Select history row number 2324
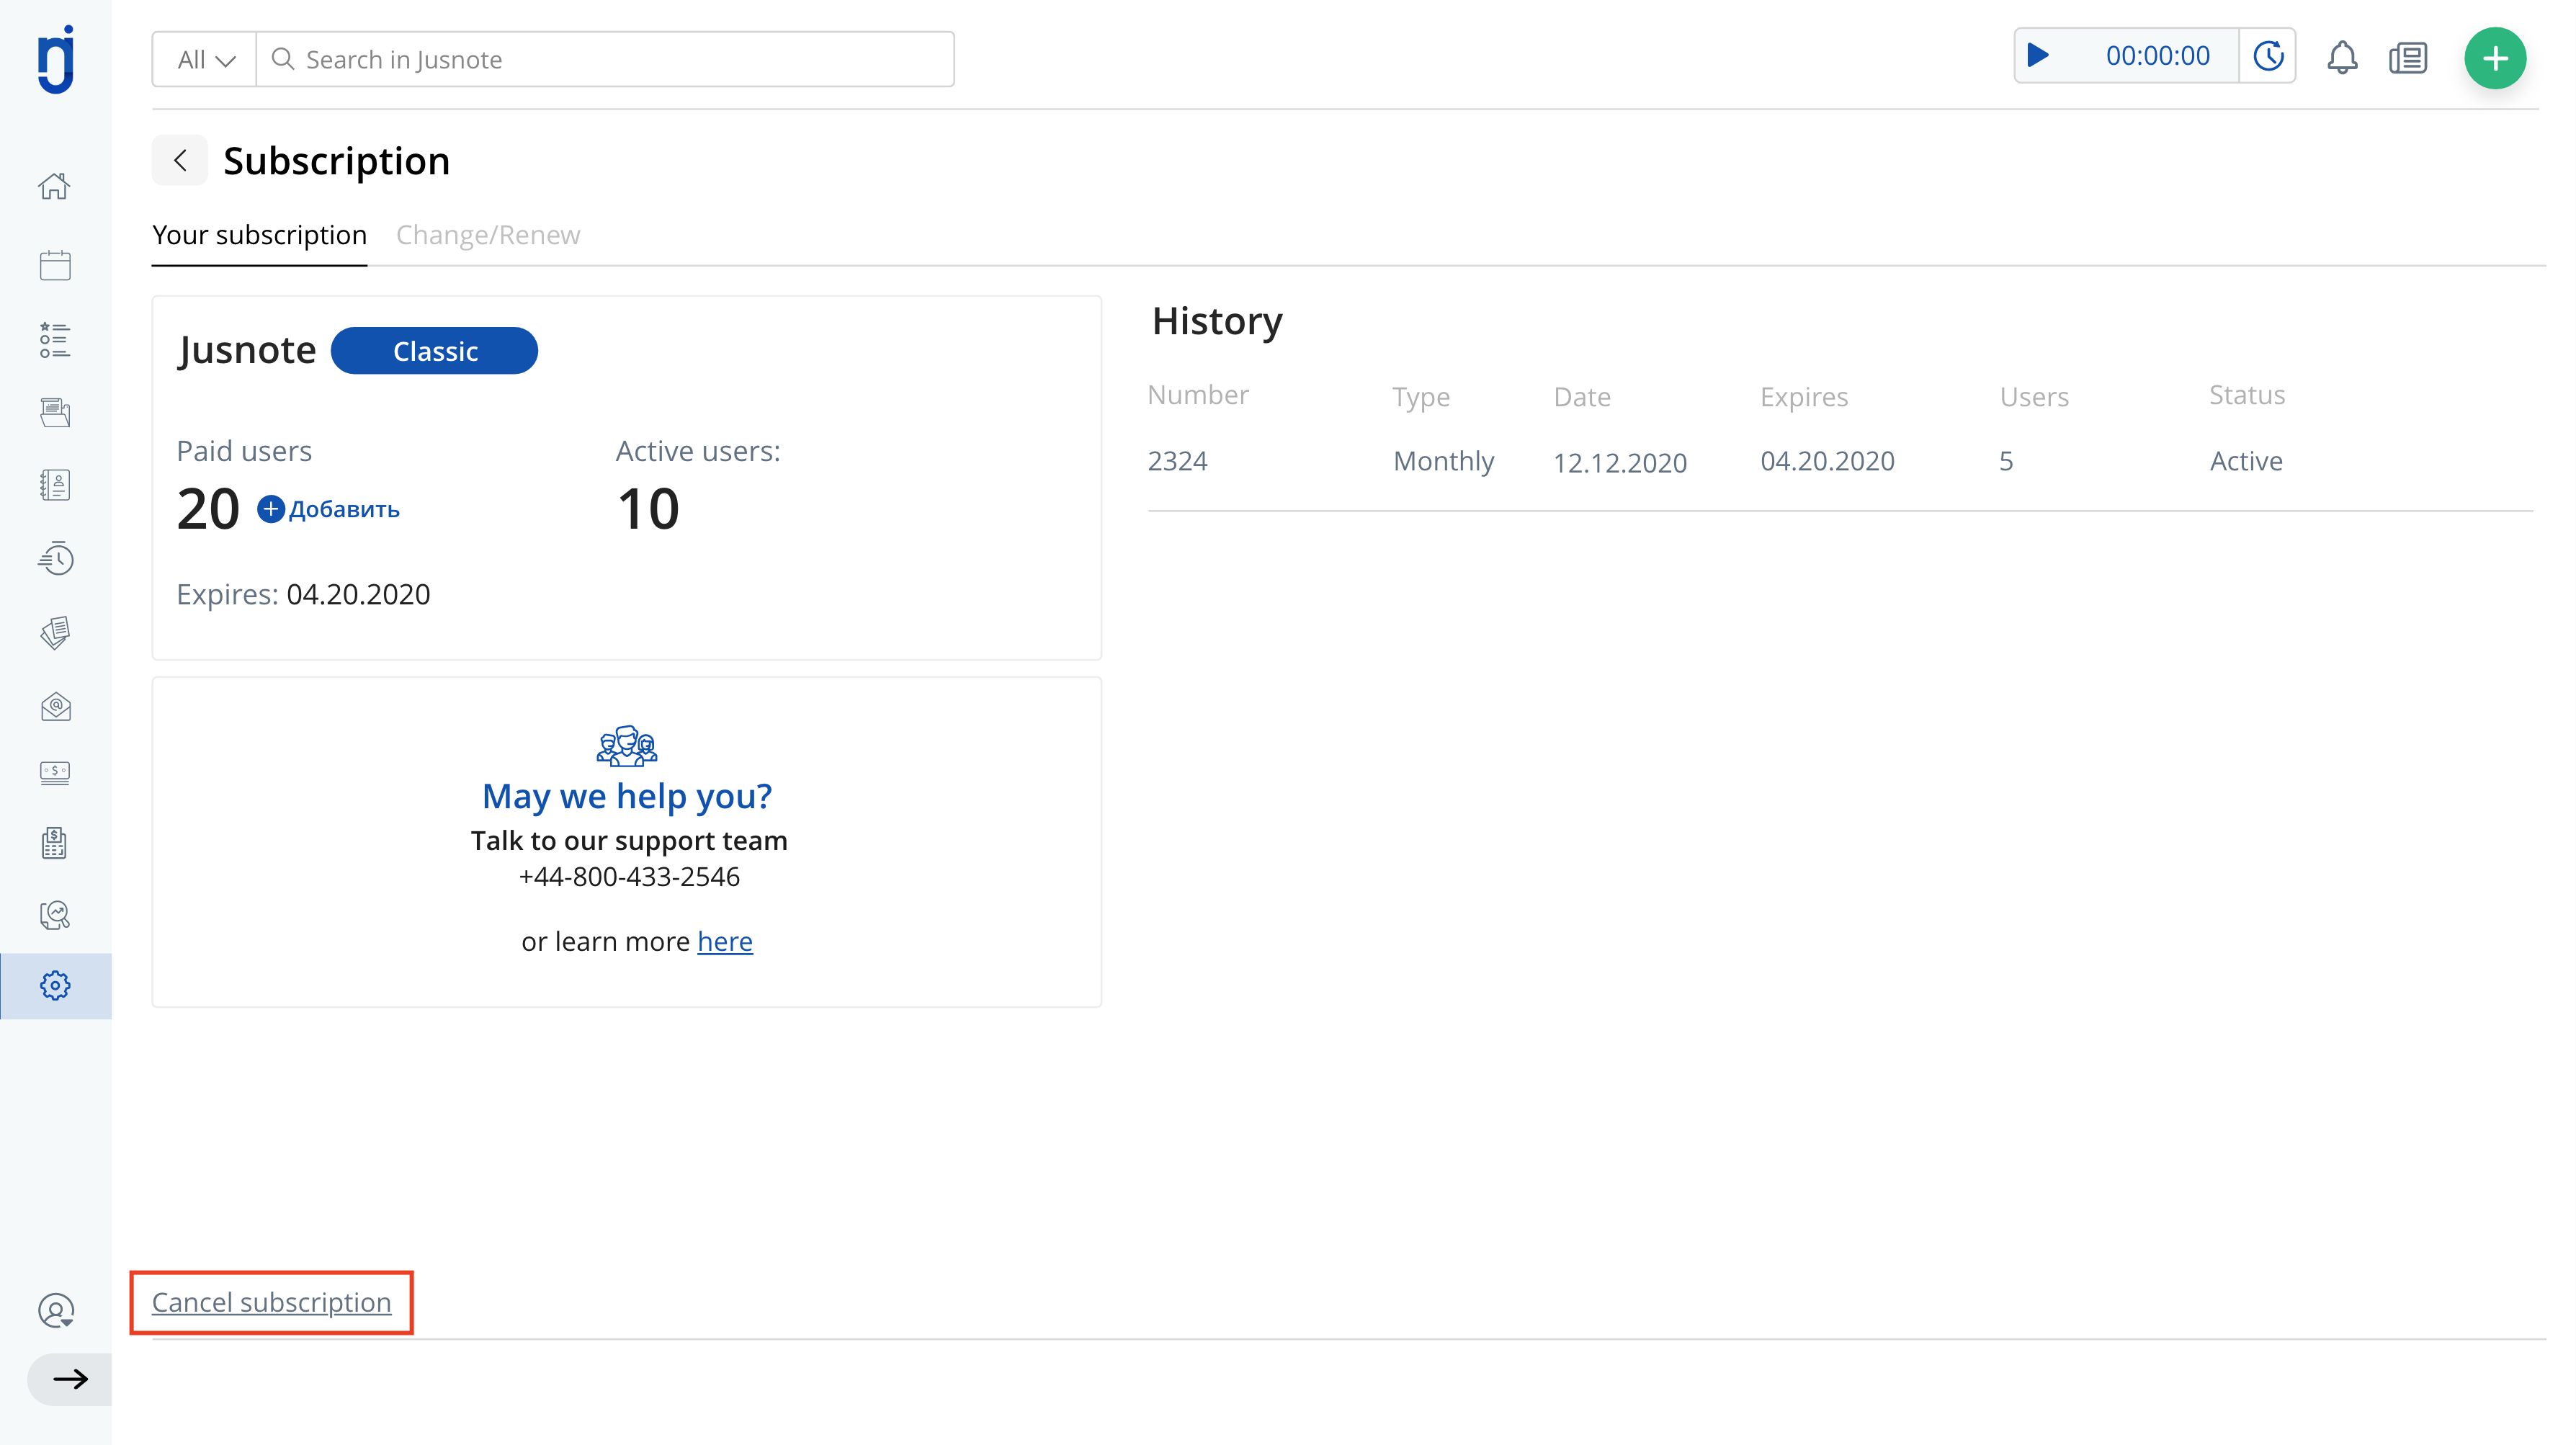 (1177, 461)
